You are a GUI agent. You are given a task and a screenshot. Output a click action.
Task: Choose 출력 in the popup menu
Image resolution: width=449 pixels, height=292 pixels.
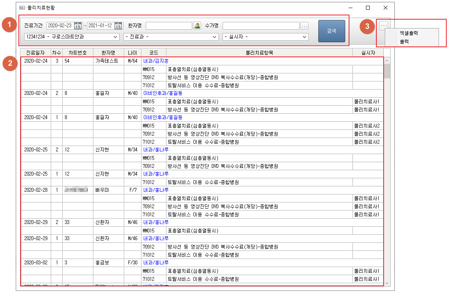click(404, 41)
